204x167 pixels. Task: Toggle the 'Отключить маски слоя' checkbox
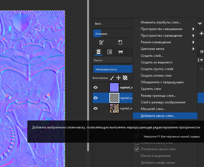(137, 149)
